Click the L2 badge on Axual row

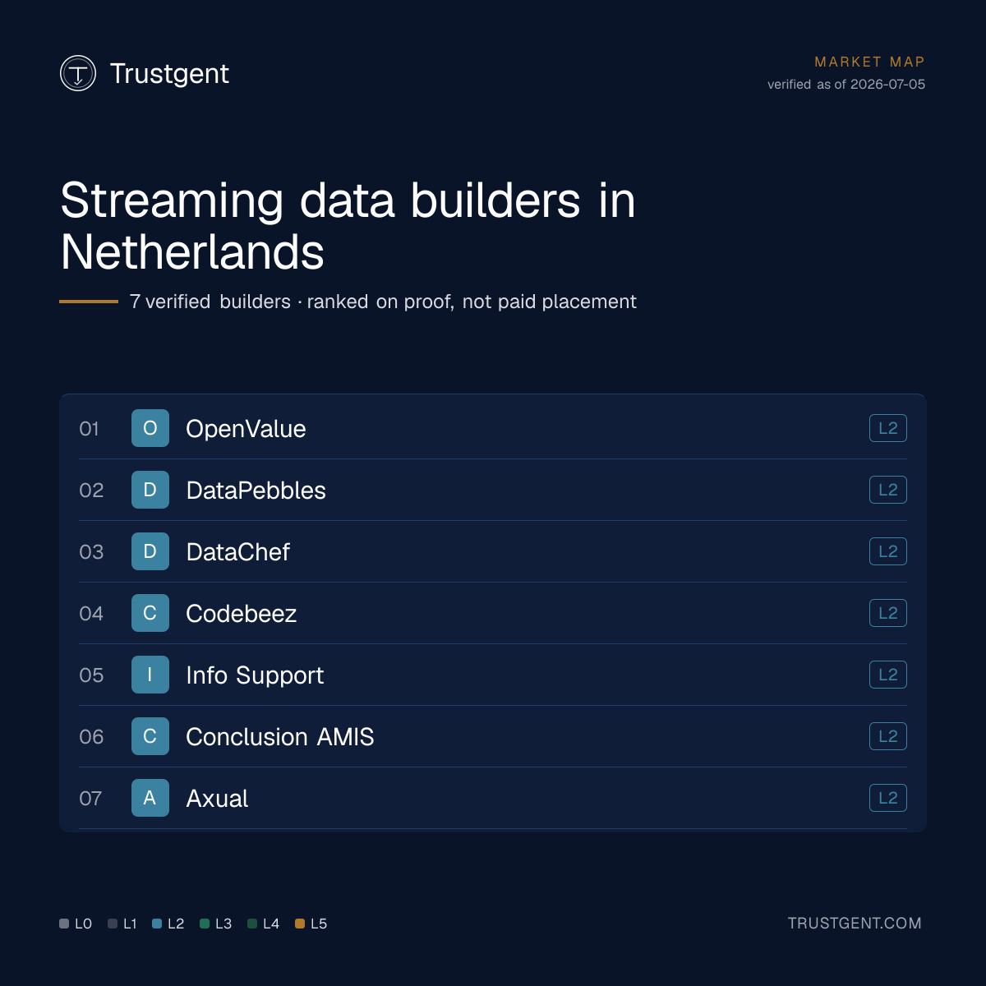pyautogui.click(x=888, y=798)
